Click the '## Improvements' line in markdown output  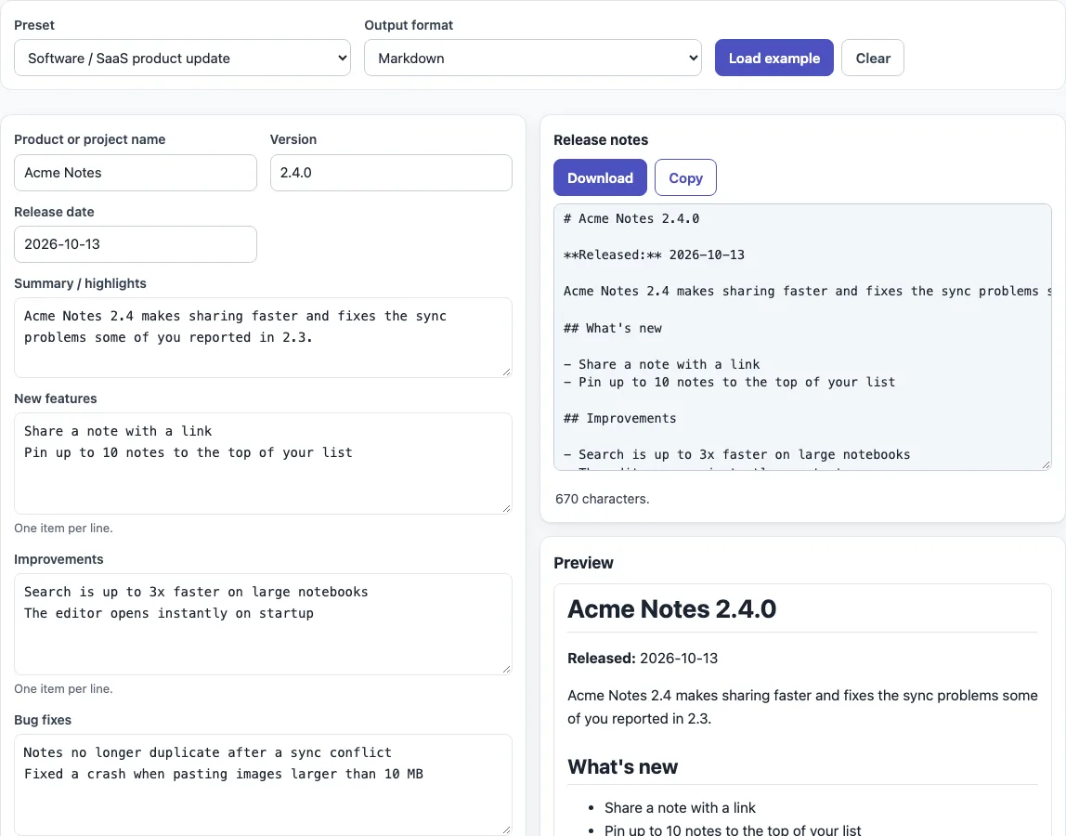point(620,418)
